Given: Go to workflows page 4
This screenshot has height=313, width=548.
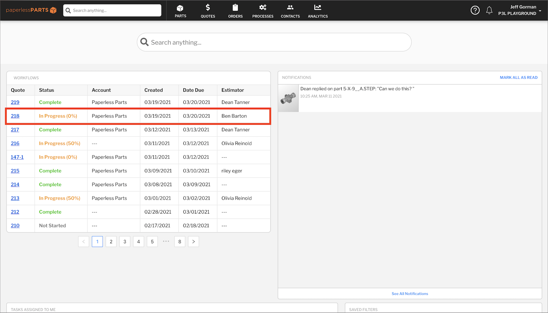Looking at the screenshot, I should (x=138, y=242).
